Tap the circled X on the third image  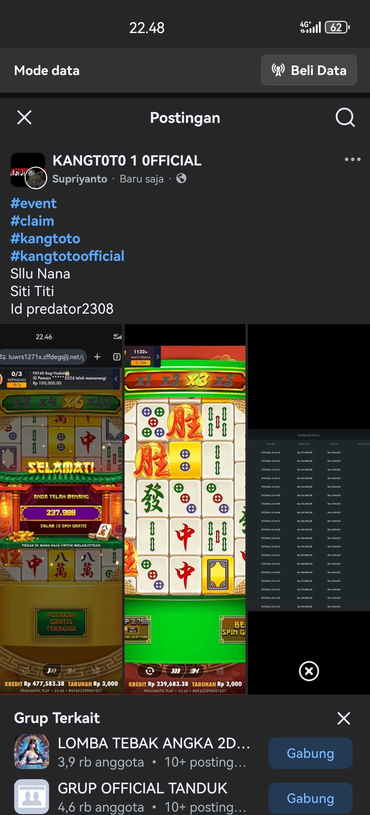309,671
